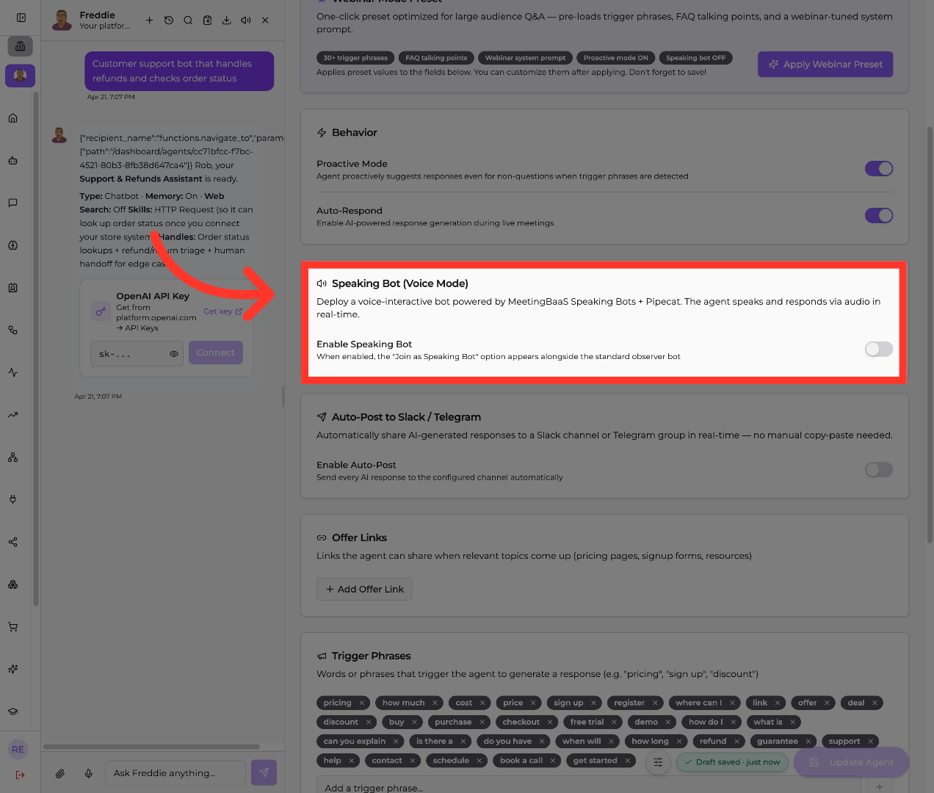The image size is (934, 793).
Task: Click the clipboard paste icon in chat header
Action: click(x=207, y=21)
